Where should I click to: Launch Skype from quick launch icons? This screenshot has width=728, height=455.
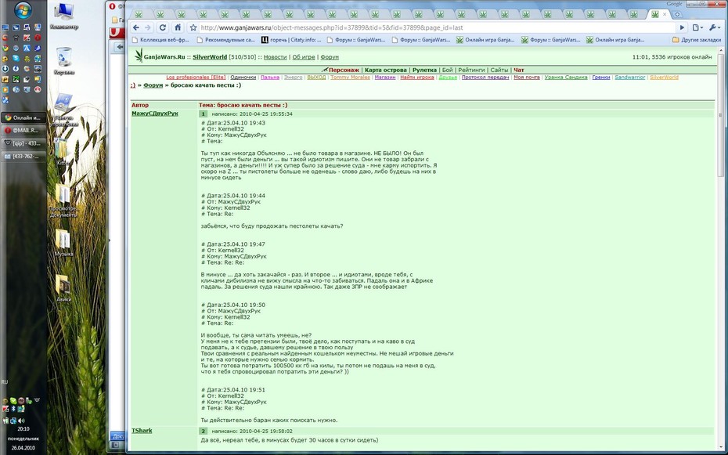[16, 58]
